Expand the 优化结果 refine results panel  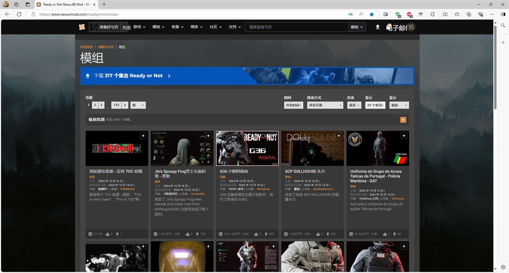403,120
